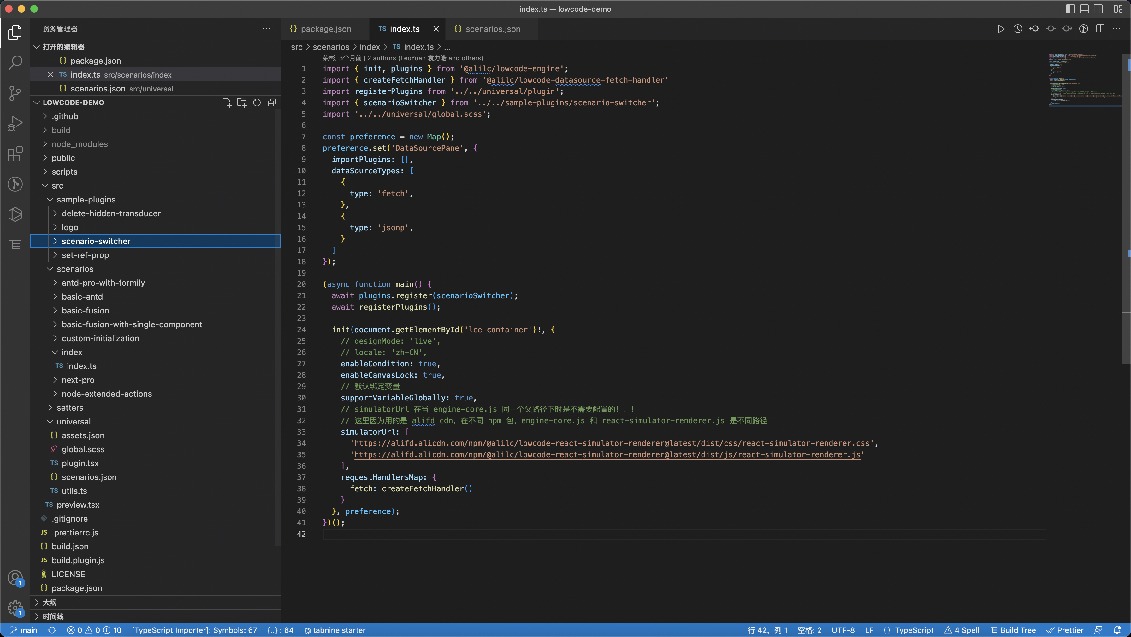Refresh the LOWCODE-DEMO explorer tree
This screenshot has width=1131, height=637.
pos(257,103)
